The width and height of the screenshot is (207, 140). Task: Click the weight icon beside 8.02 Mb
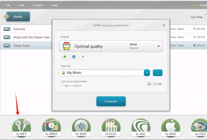click(194, 29)
